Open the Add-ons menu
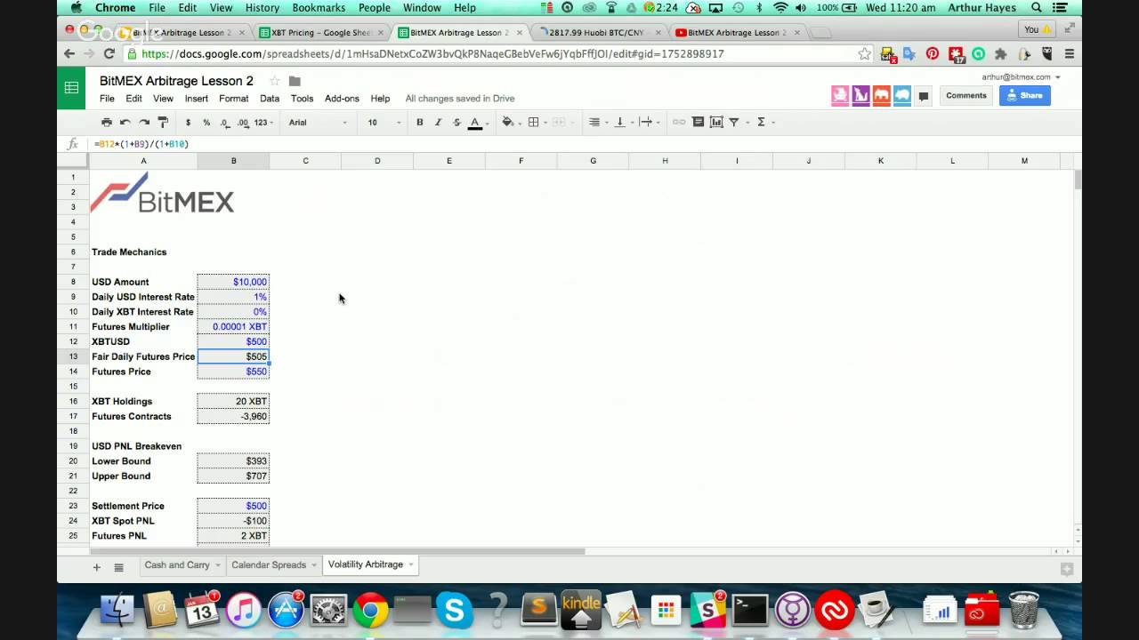This screenshot has width=1139, height=640. point(342,99)
